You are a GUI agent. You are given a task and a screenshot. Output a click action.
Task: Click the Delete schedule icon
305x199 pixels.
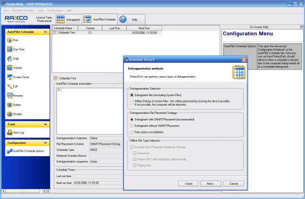(x=10, y=105)
